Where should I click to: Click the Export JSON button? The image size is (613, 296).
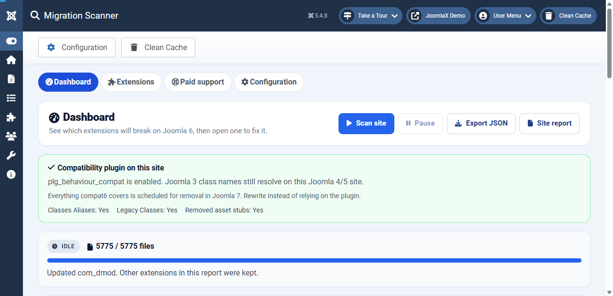click(481, 123)
